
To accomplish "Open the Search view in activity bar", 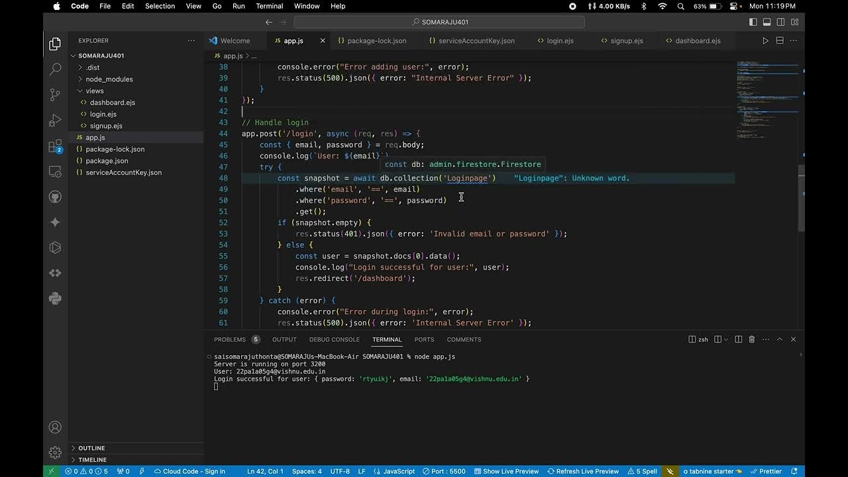I will [55, 69].
